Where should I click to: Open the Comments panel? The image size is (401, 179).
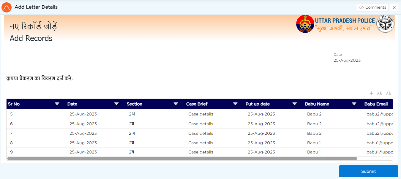pyautogui.click(x=372, y=7)
